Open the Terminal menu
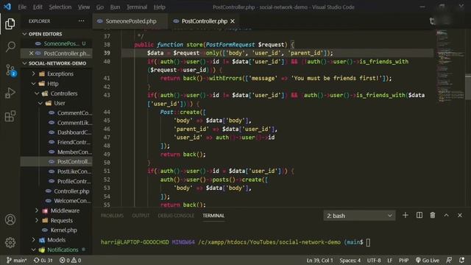The width and height of the screenshot is (471, 265). point(137,7)
